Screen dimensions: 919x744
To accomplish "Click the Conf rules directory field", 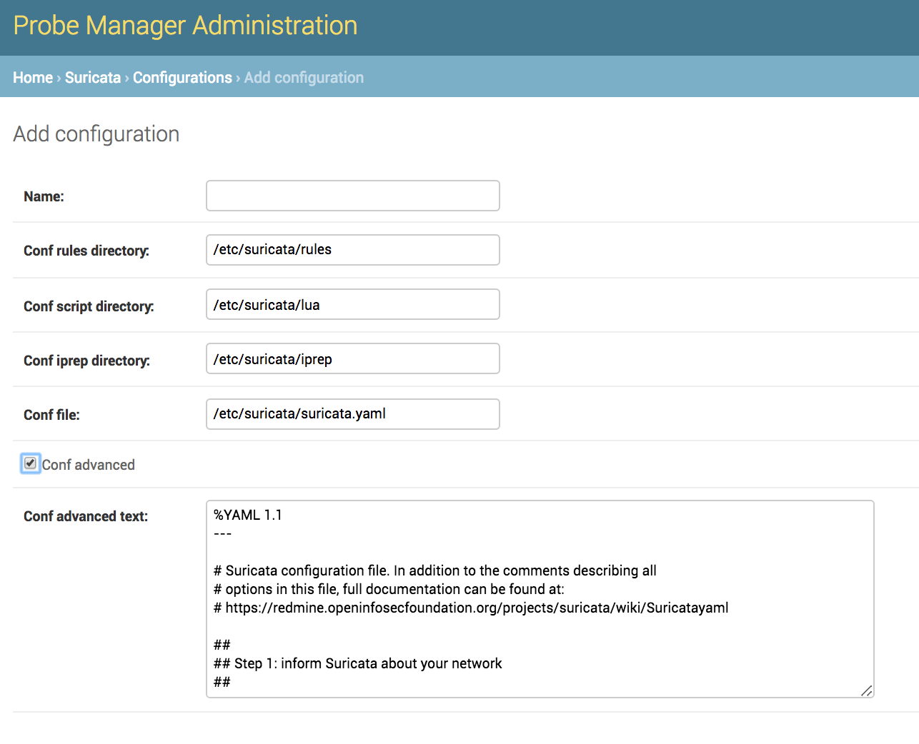I will coord(353,250).
